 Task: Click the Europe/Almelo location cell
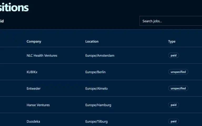pyautogui.click(x=97, y=88)
